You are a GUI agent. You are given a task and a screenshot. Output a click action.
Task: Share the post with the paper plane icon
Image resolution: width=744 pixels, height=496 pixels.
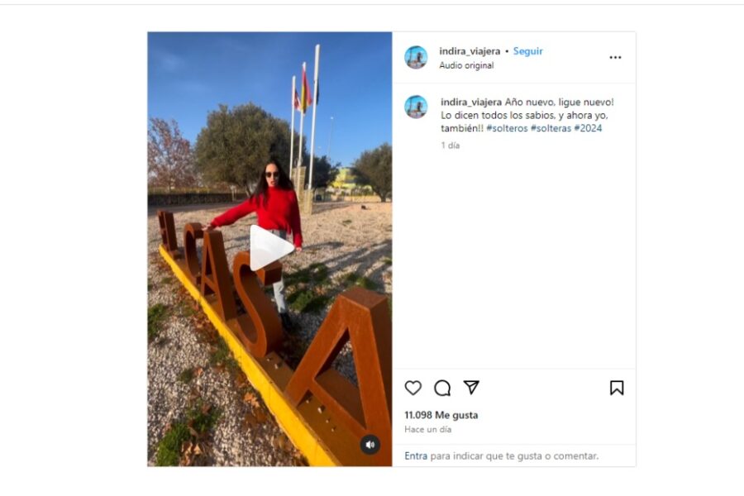pyautogui.click(x=471, y=388)
